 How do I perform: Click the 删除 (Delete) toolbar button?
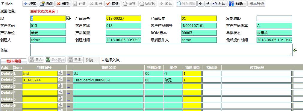pos(63,4)
